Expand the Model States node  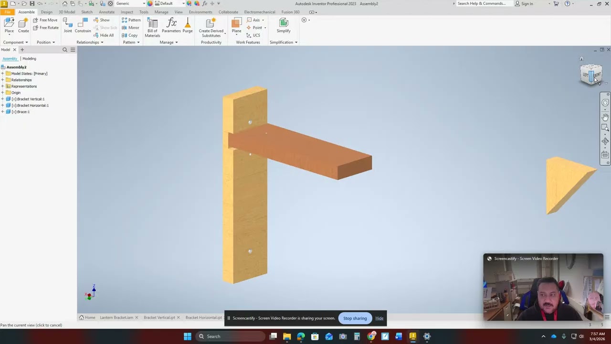2,74
